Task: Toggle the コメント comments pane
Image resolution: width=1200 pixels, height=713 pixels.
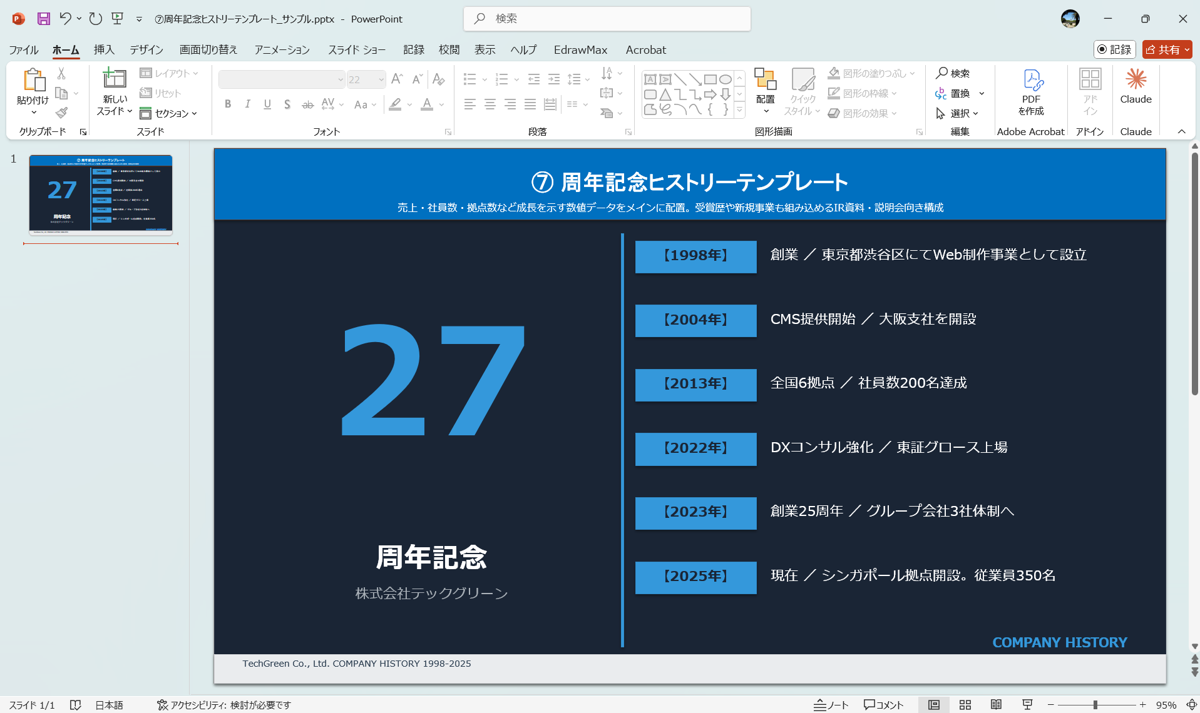Action: point(883,705)
